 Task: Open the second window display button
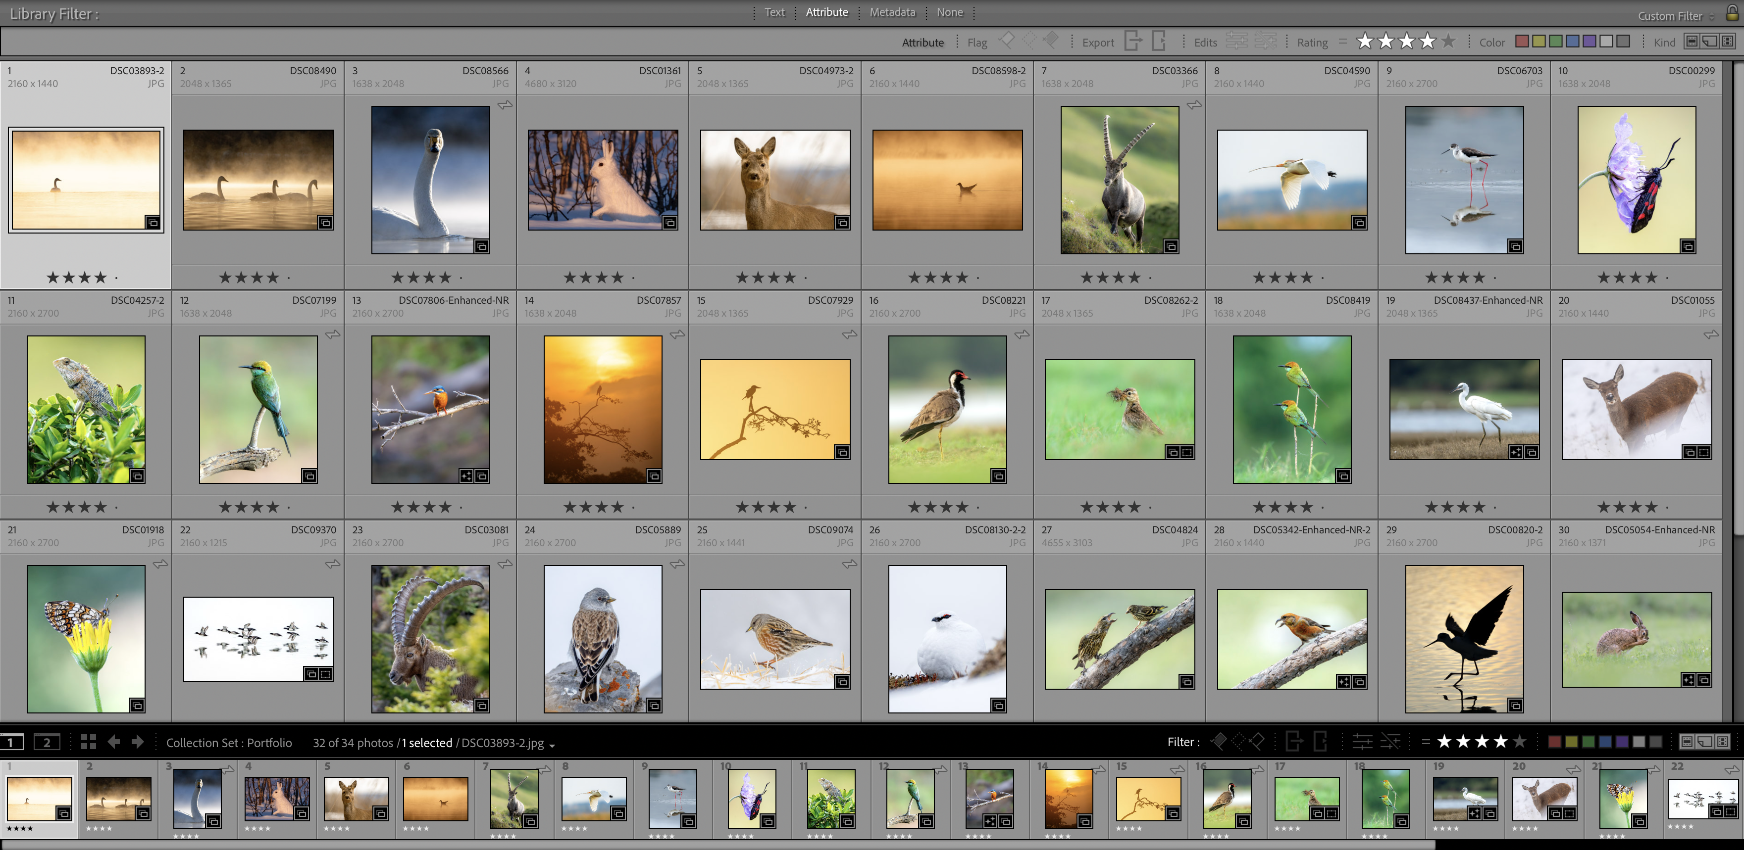click(47, 743)
